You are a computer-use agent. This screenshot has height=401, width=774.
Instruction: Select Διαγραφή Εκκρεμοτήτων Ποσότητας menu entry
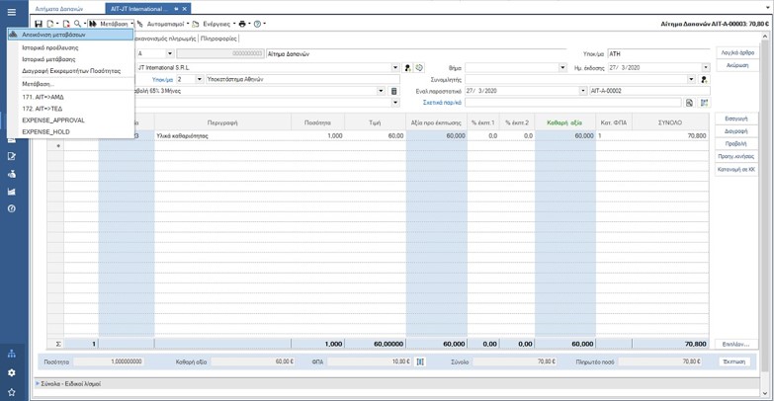tap(70, 71)
